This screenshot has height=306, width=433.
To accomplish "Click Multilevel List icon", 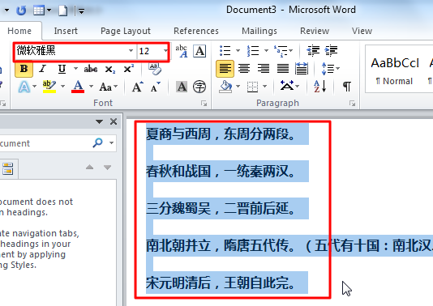I will point(281,51).
